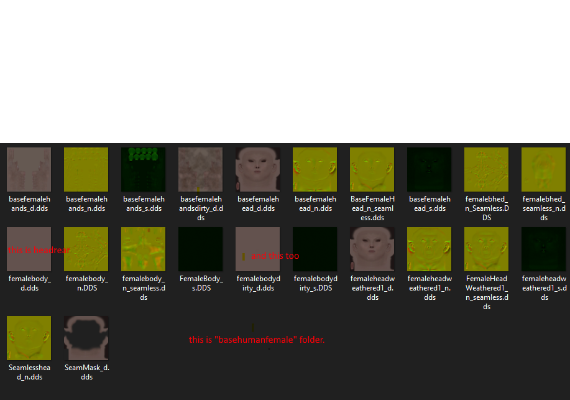Click the file name basefemalehandsdirty_d.dds

(201, 208)
